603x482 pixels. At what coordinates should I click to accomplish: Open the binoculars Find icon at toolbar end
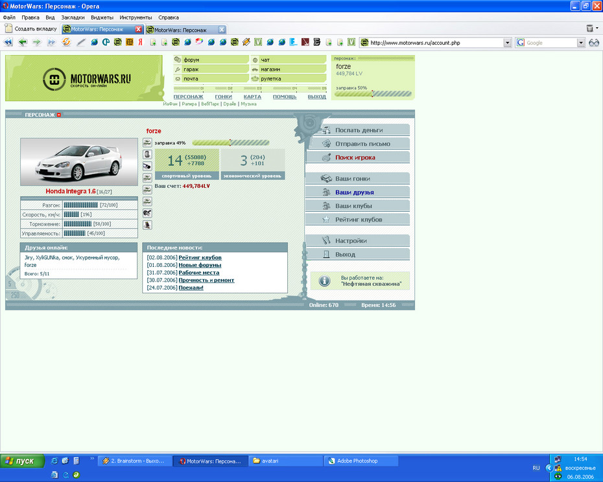594,43
